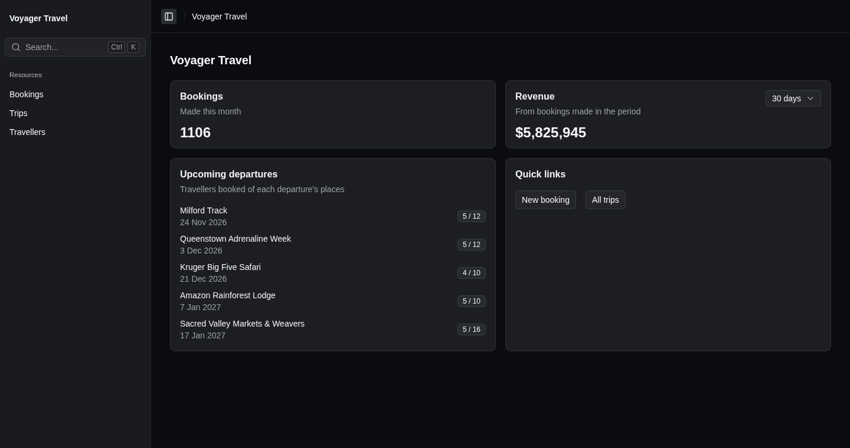Click the search magnifier icon
Screen dimensions: 850x448
(16, 47)
